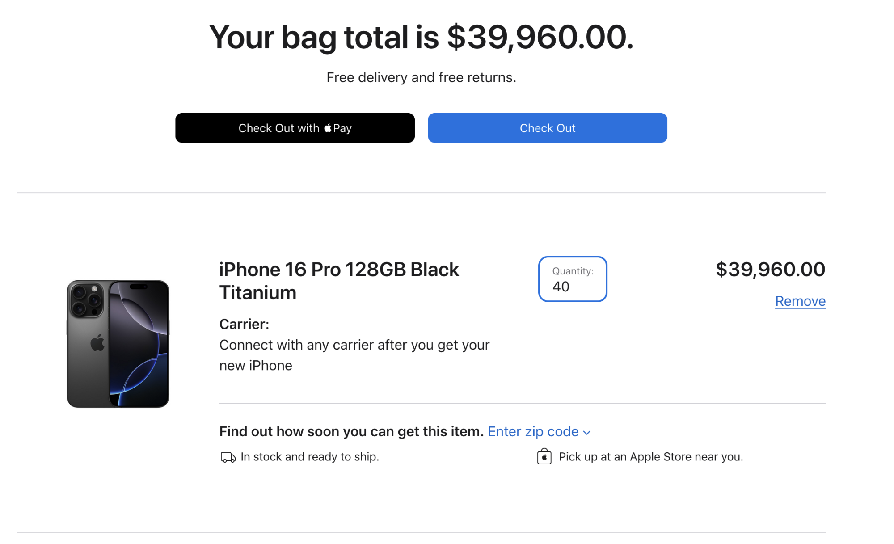Focus the Quantity field showing 40
The image size is (894, 544).
point(572,279)
